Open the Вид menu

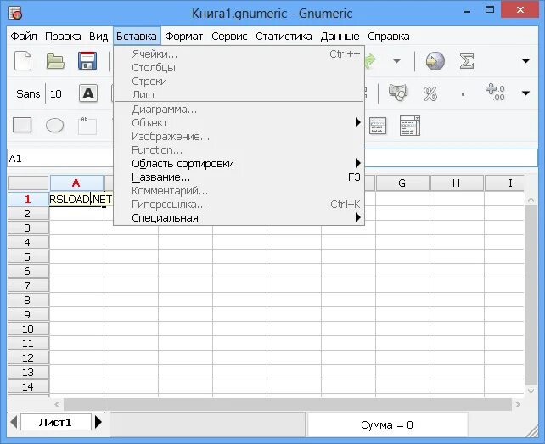(x=98, y=37)
